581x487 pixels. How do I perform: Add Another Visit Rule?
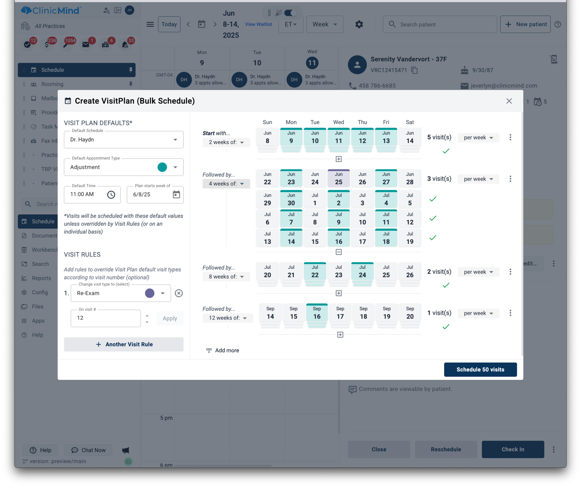123,344
